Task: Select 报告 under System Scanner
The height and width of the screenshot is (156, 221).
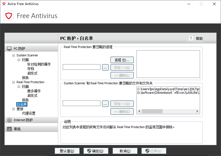Action: click(x=25, y=78)
